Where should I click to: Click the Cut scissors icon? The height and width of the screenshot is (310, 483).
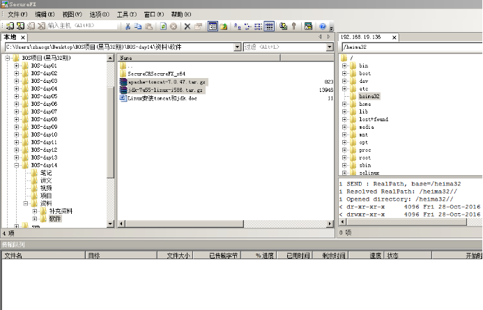click(128, 26)
